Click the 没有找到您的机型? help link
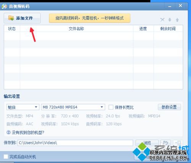 point(28,132)
